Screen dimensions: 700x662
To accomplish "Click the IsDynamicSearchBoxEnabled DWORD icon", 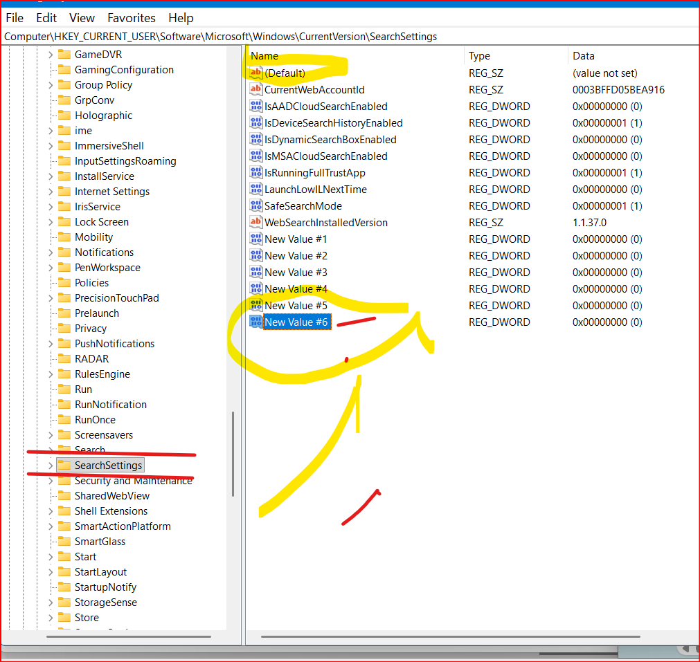I will tap(255, 139).
